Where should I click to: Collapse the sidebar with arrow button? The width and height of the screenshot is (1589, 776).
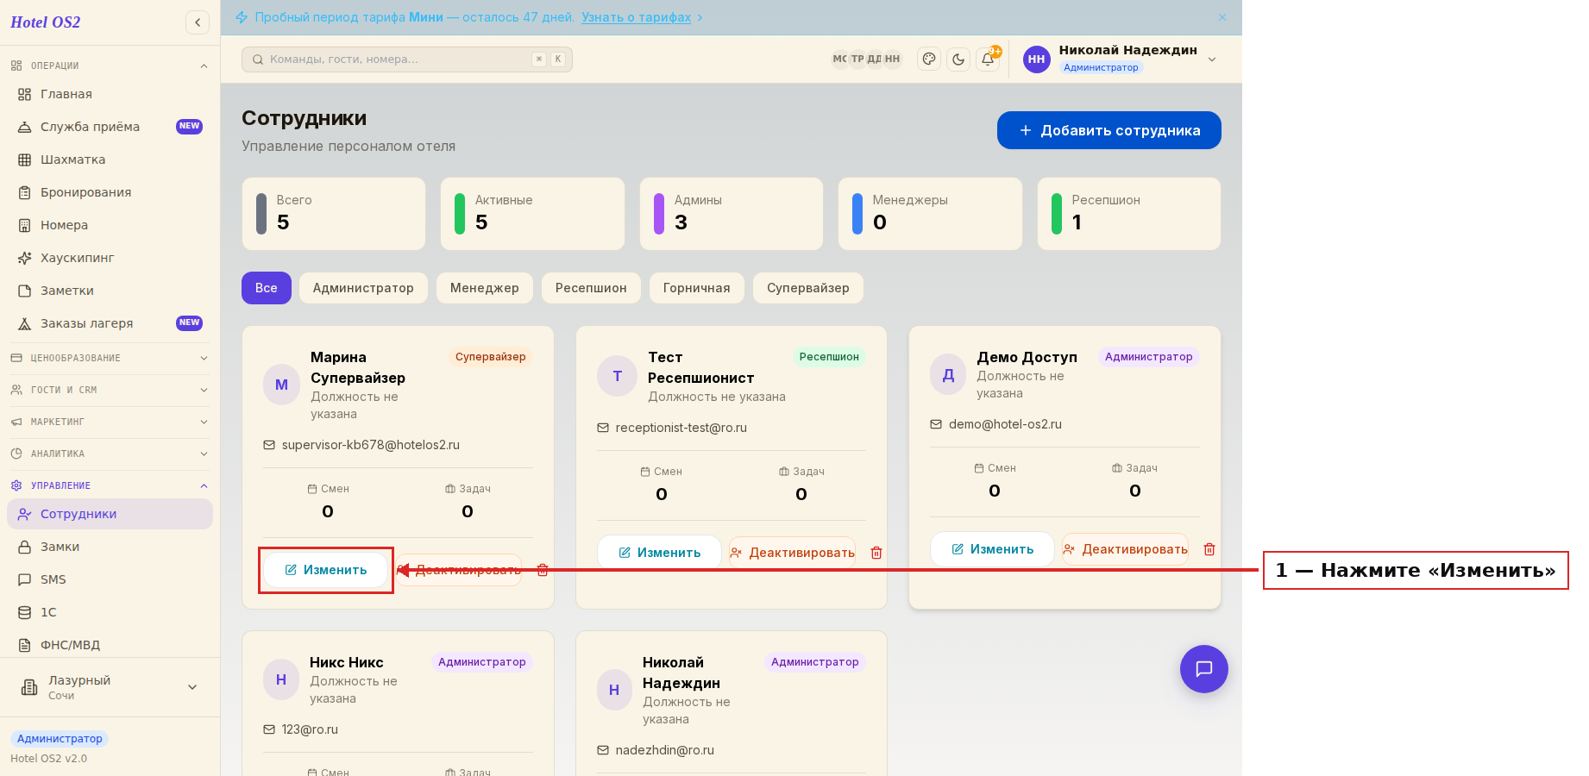coord(198,22)
